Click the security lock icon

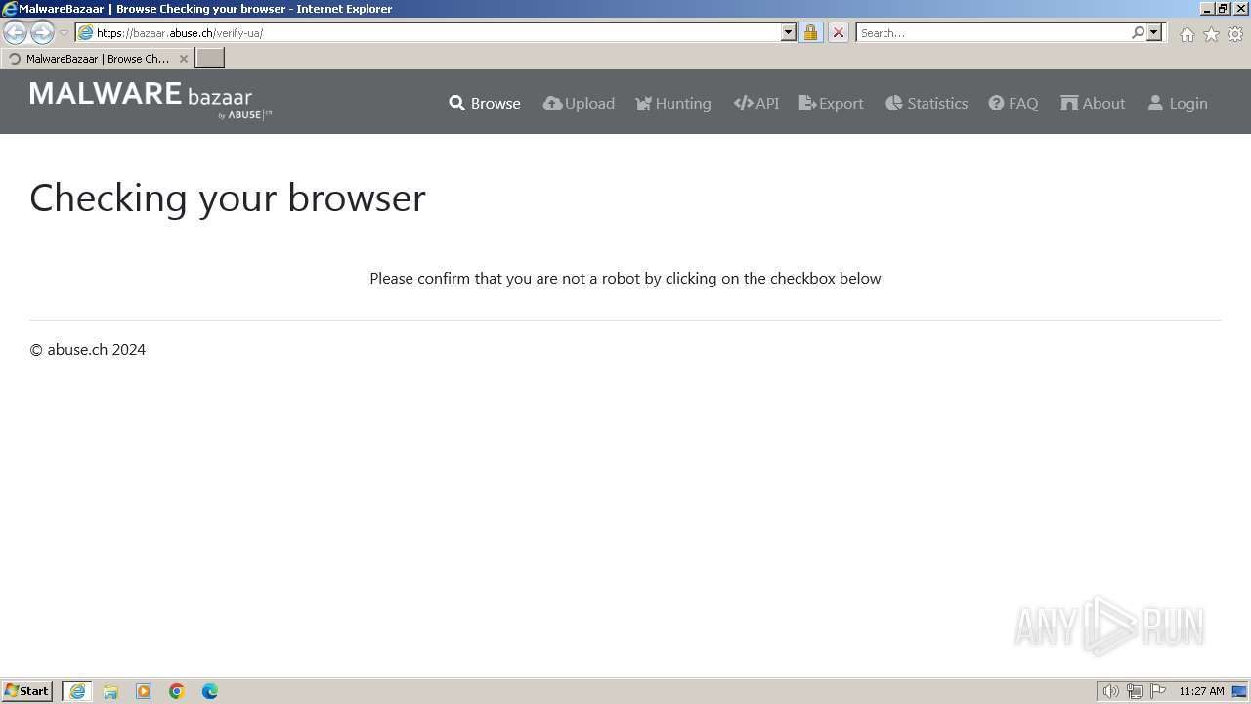pos(810,32)
